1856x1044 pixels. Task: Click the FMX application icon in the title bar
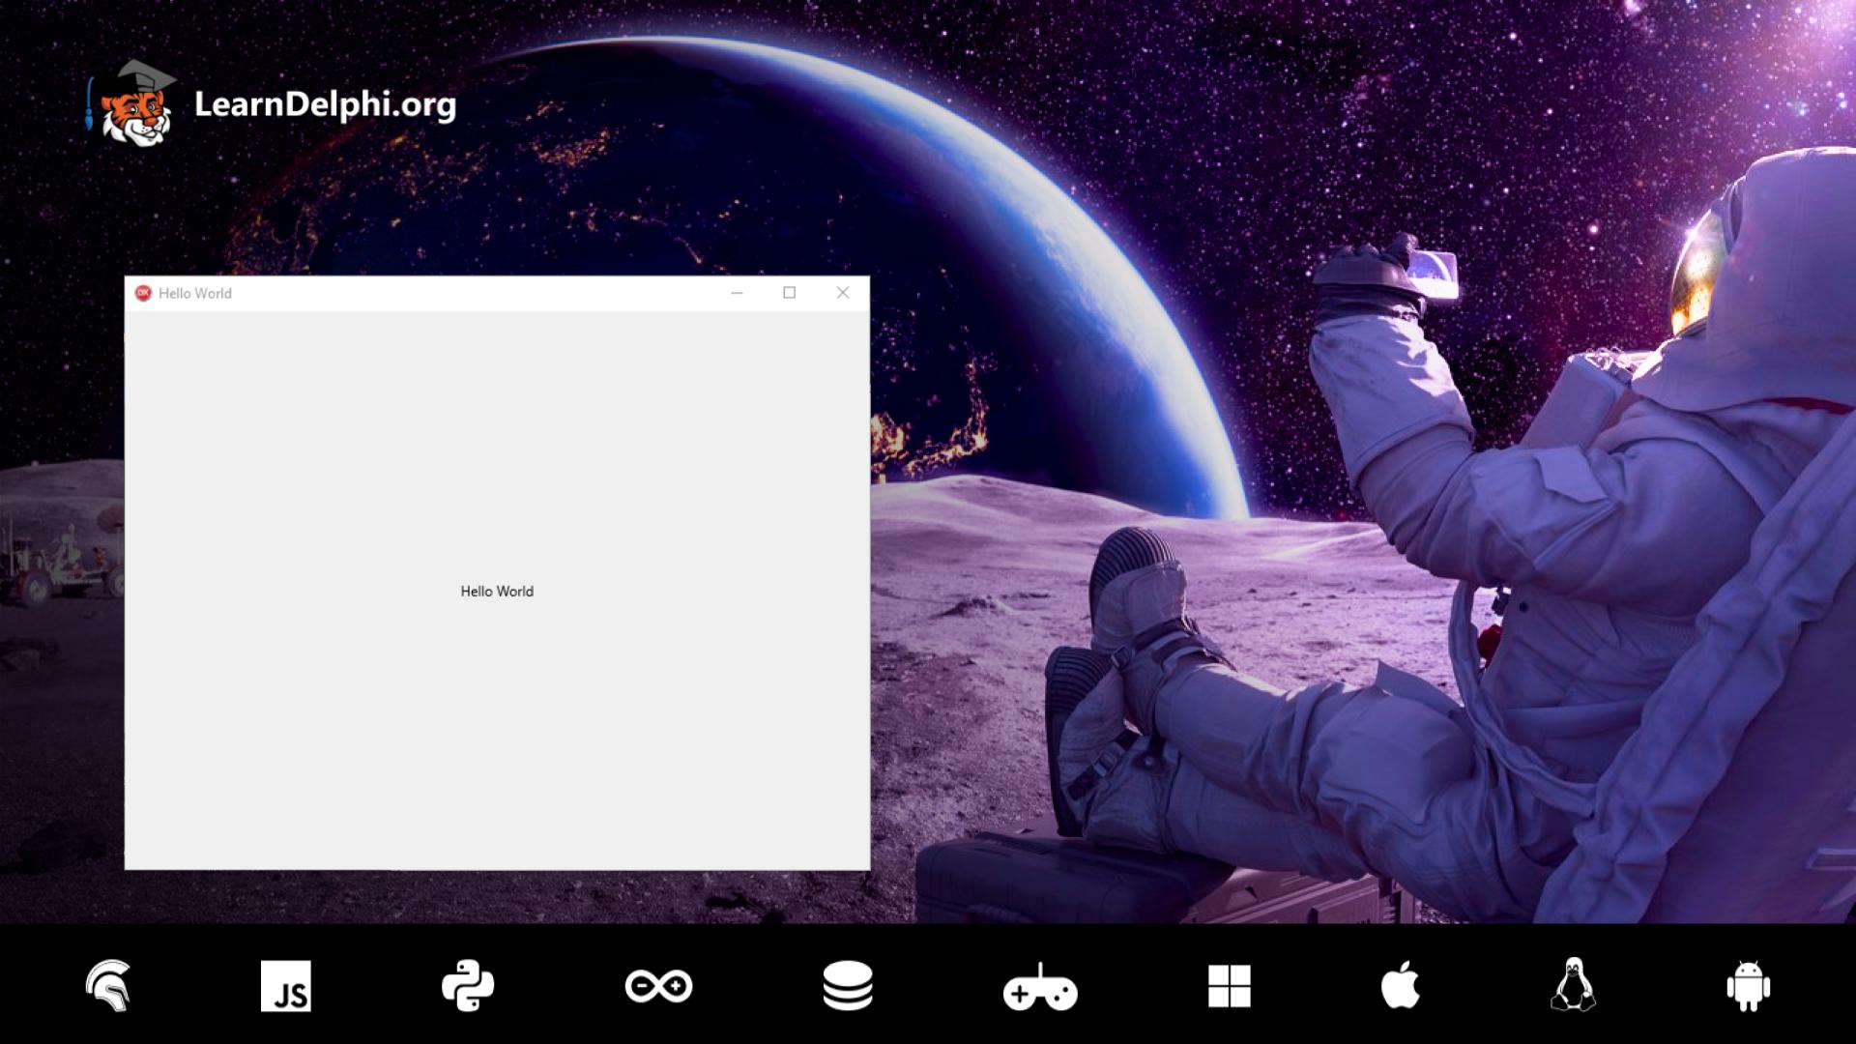(x=142, y=292)
